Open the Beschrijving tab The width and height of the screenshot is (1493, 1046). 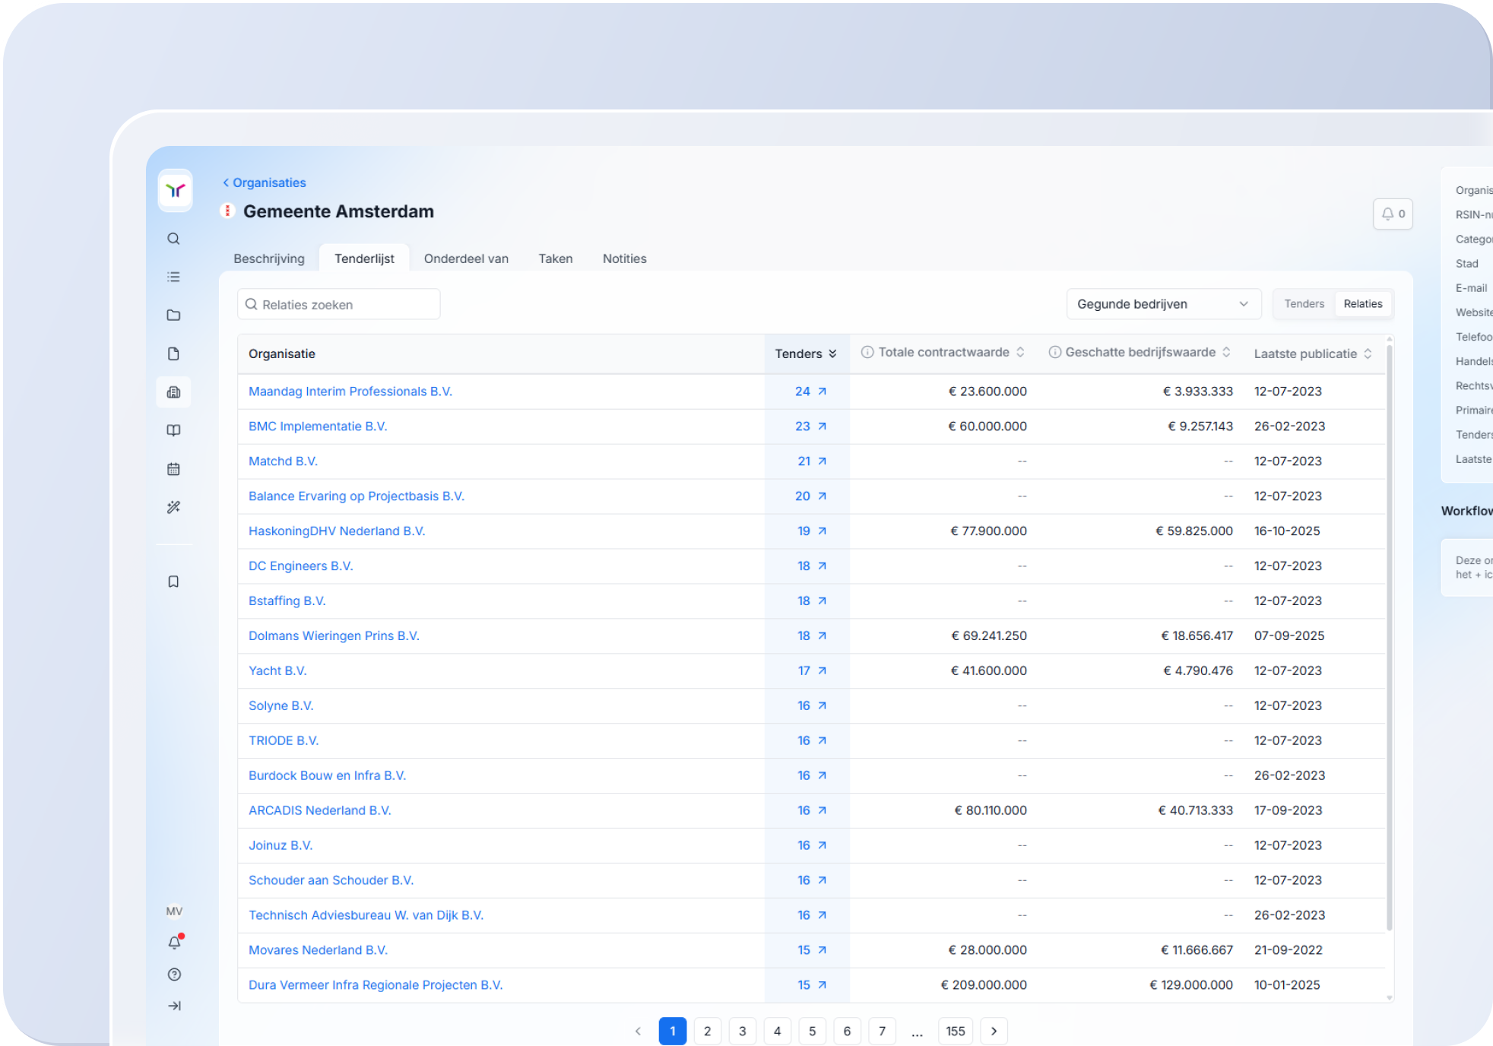(269, 258)
